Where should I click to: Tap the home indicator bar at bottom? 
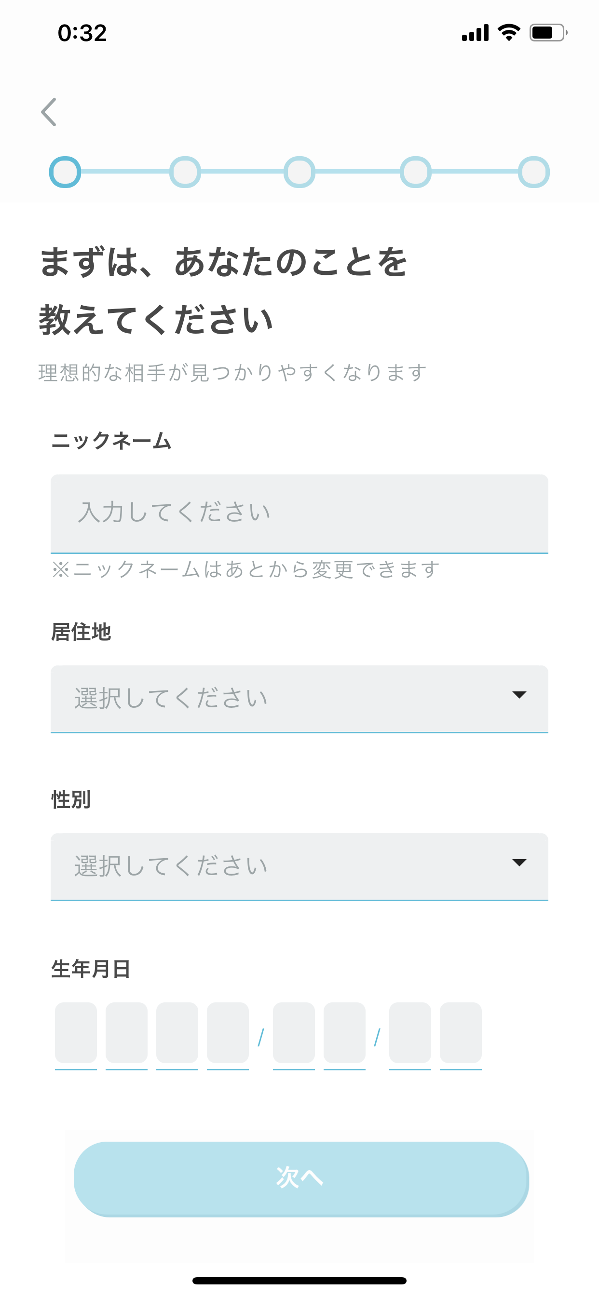tap(299, 1281)
